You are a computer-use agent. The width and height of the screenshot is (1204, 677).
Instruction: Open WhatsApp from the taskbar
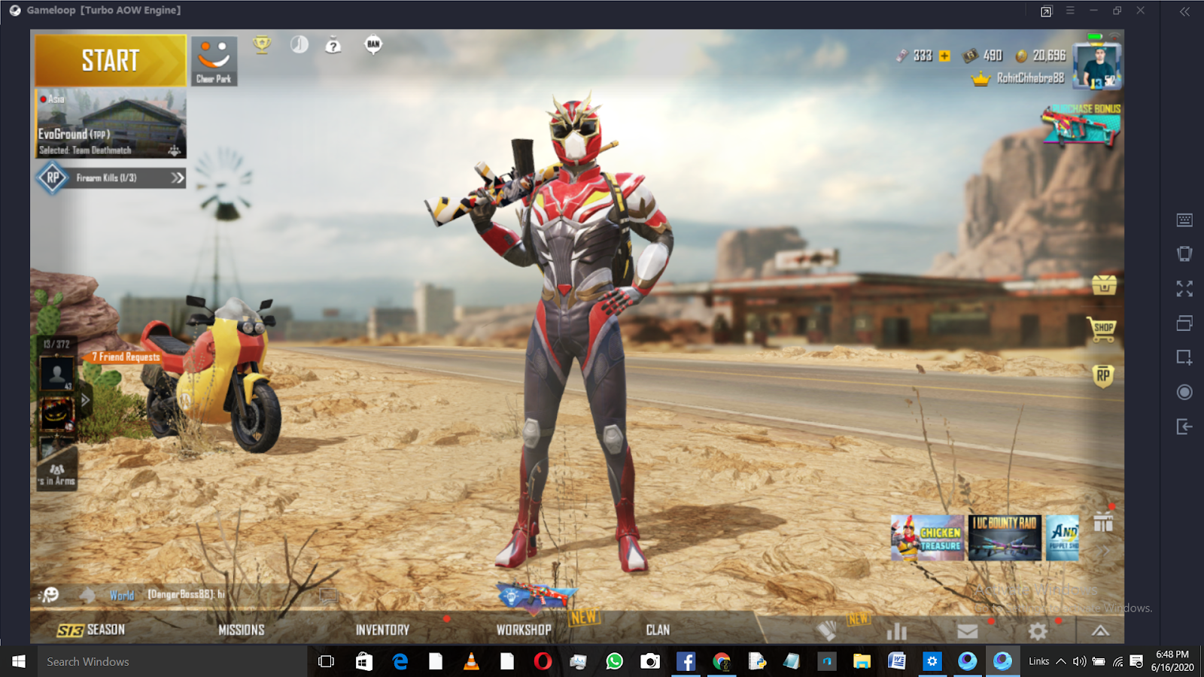click(x=615, y=662)
